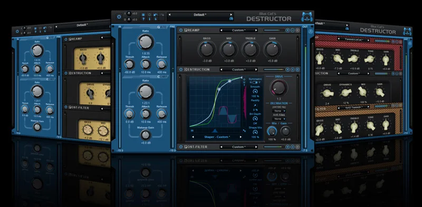Viewport: 422px width, 207px height.
Task: Open the Destruction header's down-arrow menu
Action: click(287, 70)
